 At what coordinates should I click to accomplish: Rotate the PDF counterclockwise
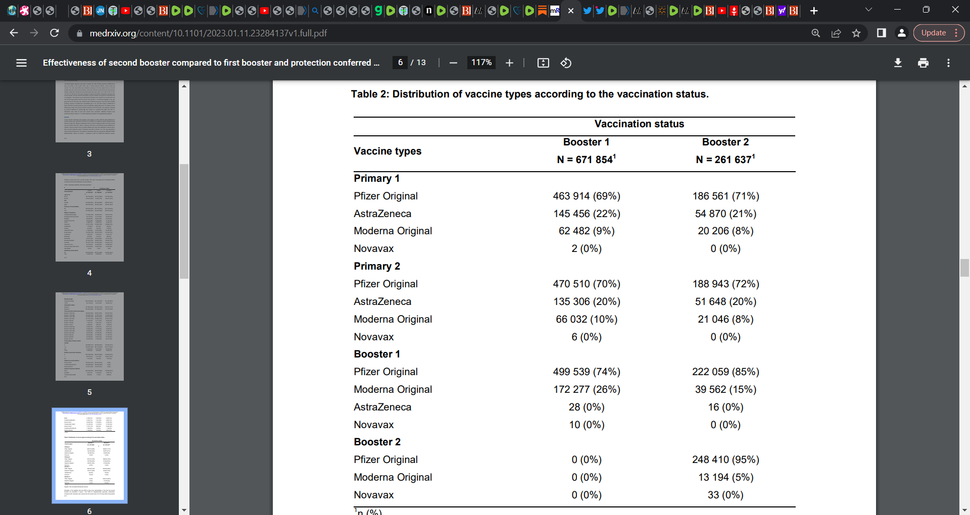pyautogui.click(x=566, y=63)
